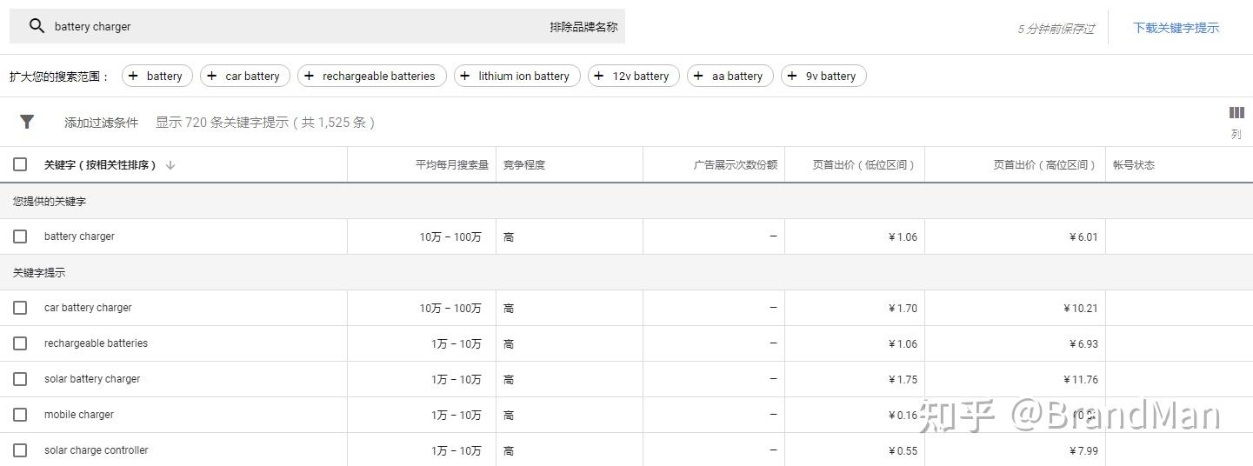The height and width of the screenshot is (466, 1253).
Task: Click the download keyword ideas link
Action: pyautogui.click(x=1176, y=28)
